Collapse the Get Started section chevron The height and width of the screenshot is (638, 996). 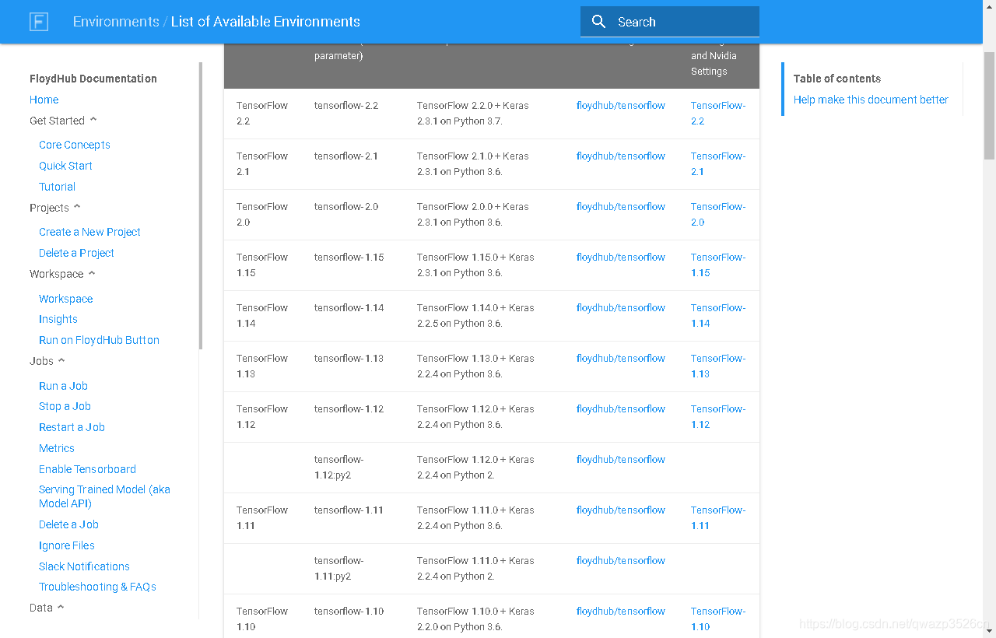(93, 120)
